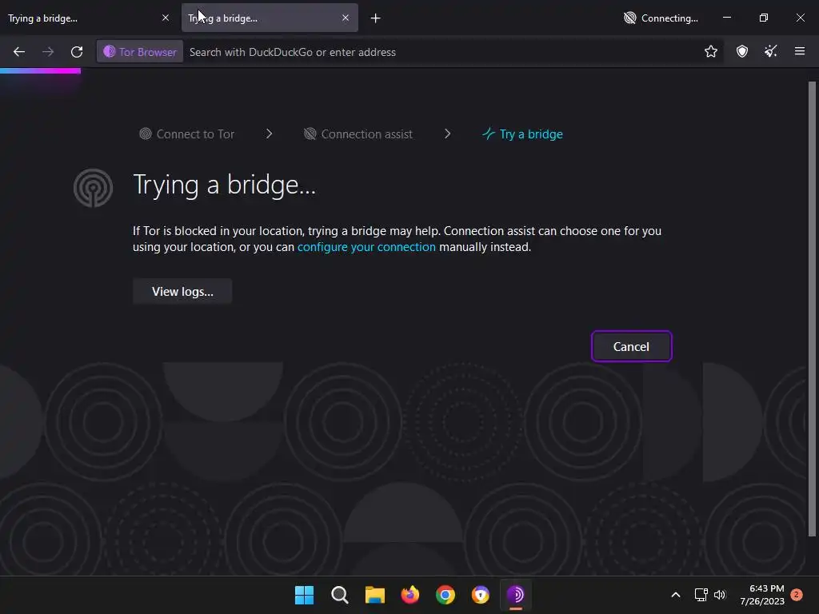Reload the current page
This screenshot has width=819, height=614.
(77, 52)
